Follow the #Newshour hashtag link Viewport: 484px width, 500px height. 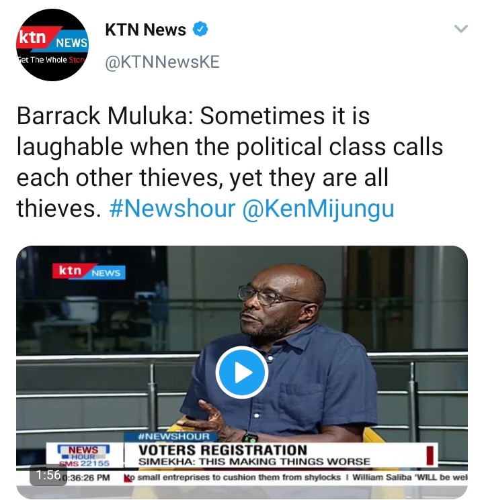coord(172,209)
